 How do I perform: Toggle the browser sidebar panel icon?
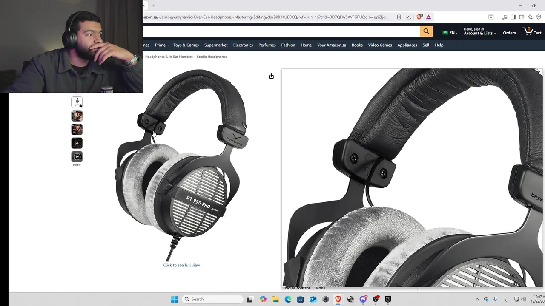pos(513,17)
